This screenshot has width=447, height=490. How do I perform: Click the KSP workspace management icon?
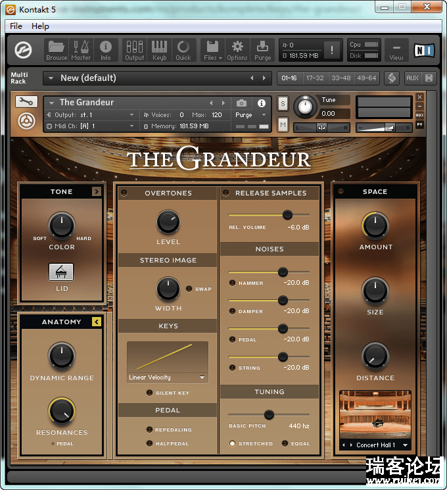(x=392, y=78)
